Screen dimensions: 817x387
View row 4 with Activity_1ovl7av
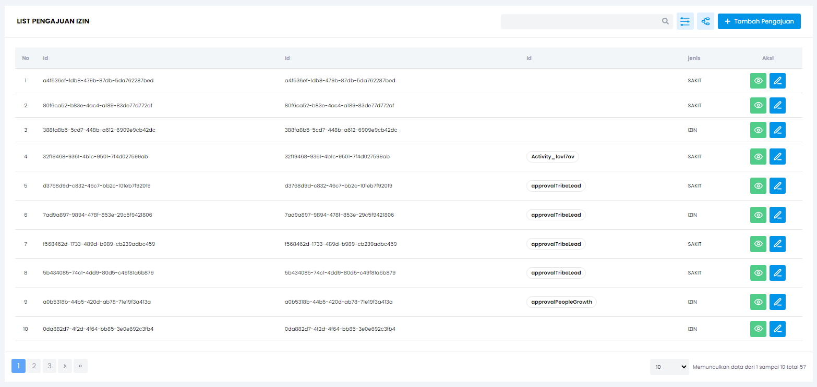pyautogui.click(x=758, y=157)
